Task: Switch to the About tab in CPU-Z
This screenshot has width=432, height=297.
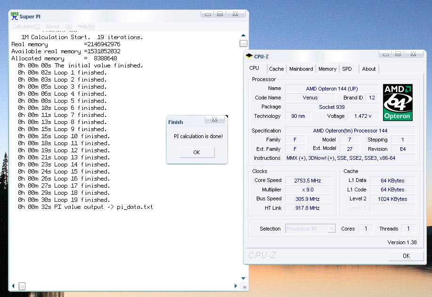Action: 368,69
